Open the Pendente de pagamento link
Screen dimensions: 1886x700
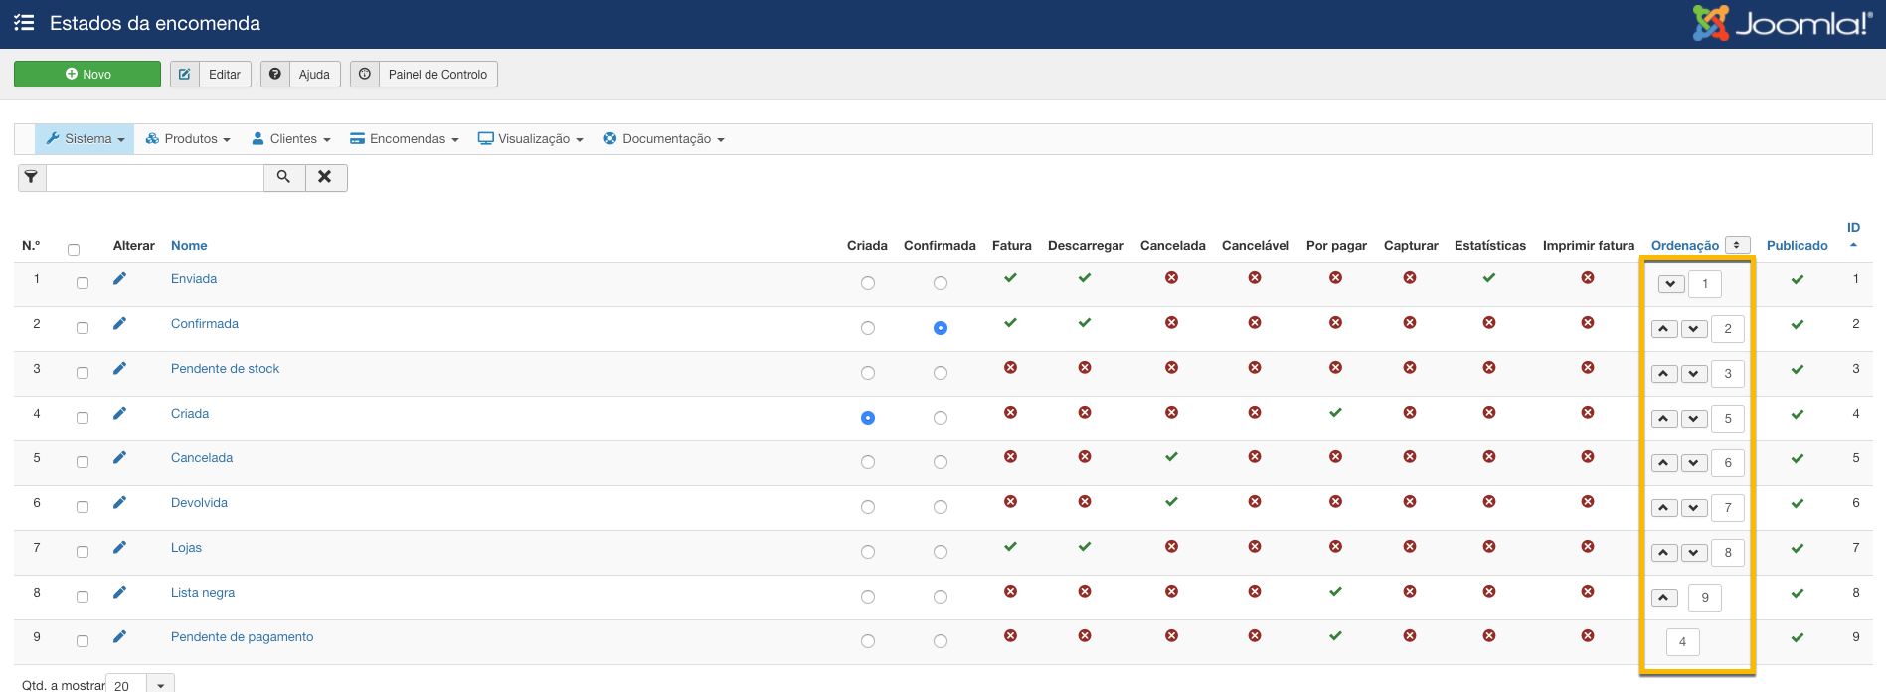(x=242, y=637)
